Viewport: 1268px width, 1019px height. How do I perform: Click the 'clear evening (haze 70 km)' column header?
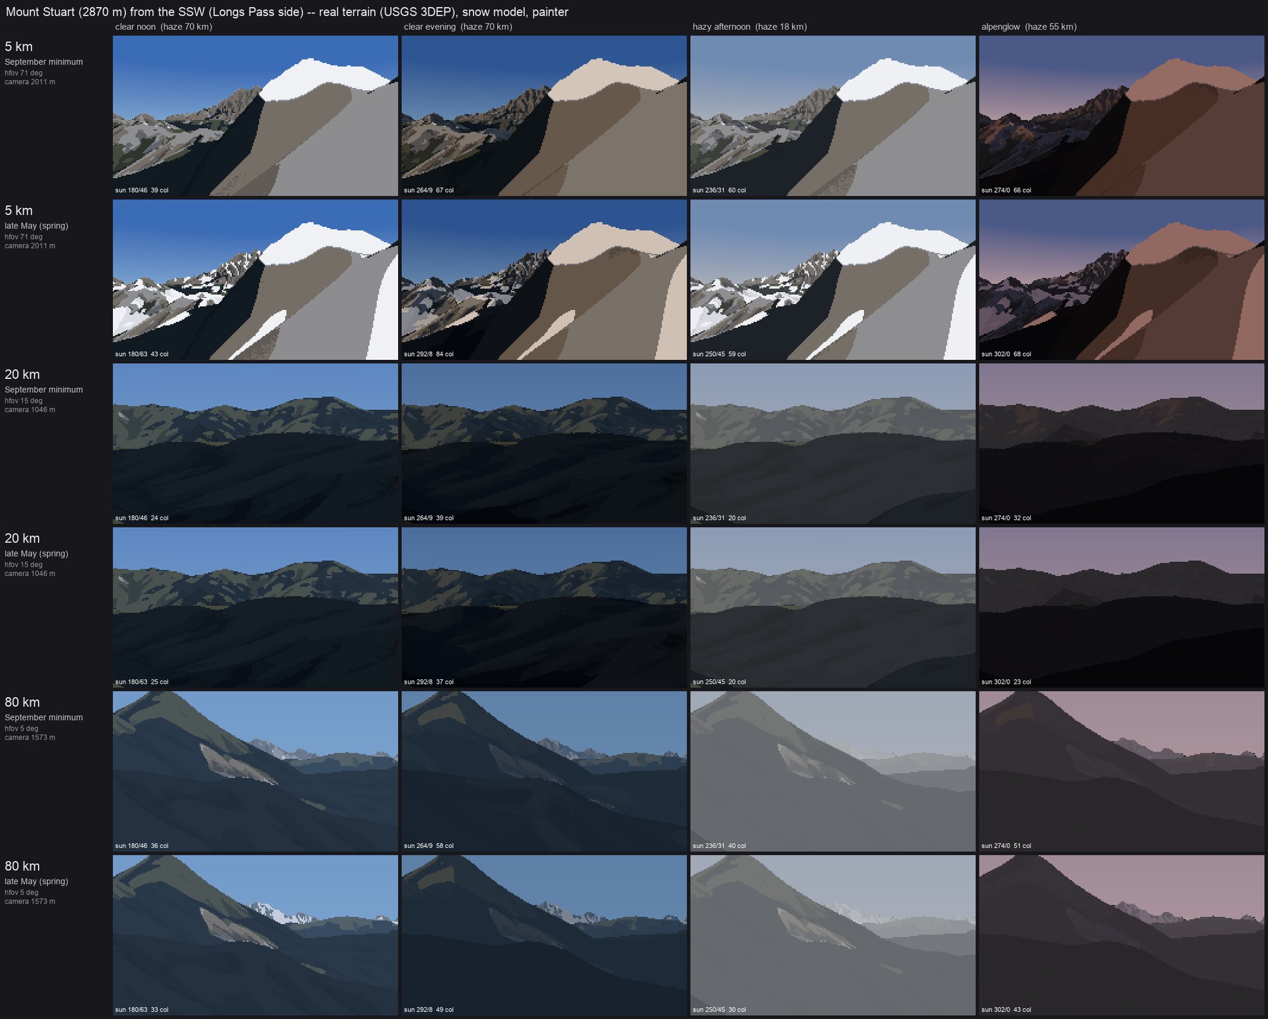click(x=458, y=27)
